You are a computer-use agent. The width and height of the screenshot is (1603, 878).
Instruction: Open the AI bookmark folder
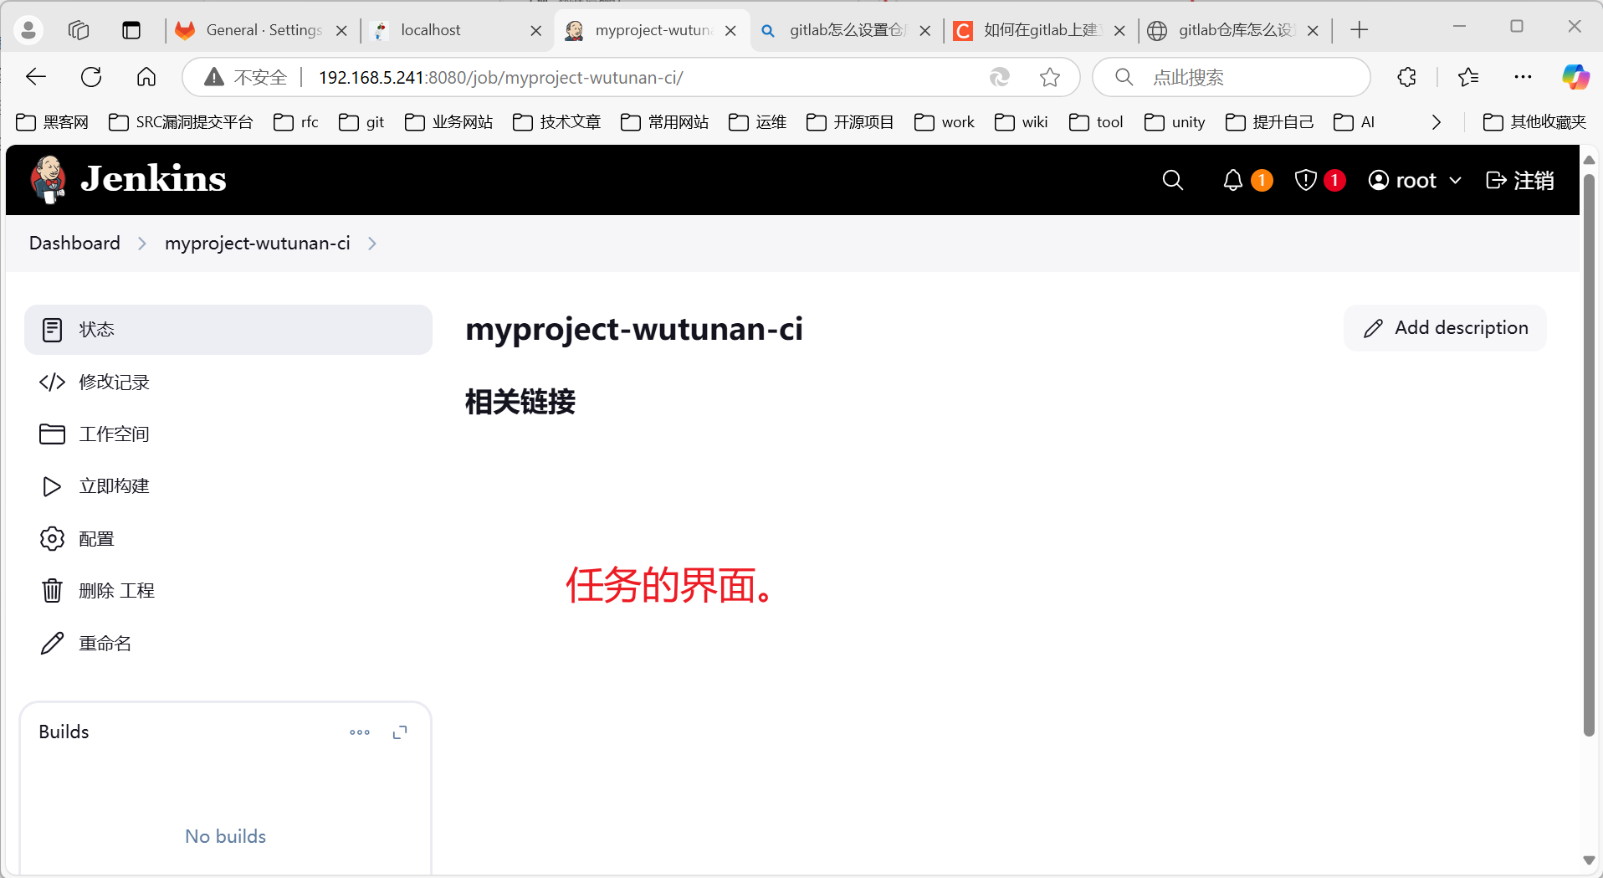pos(1354,122)
